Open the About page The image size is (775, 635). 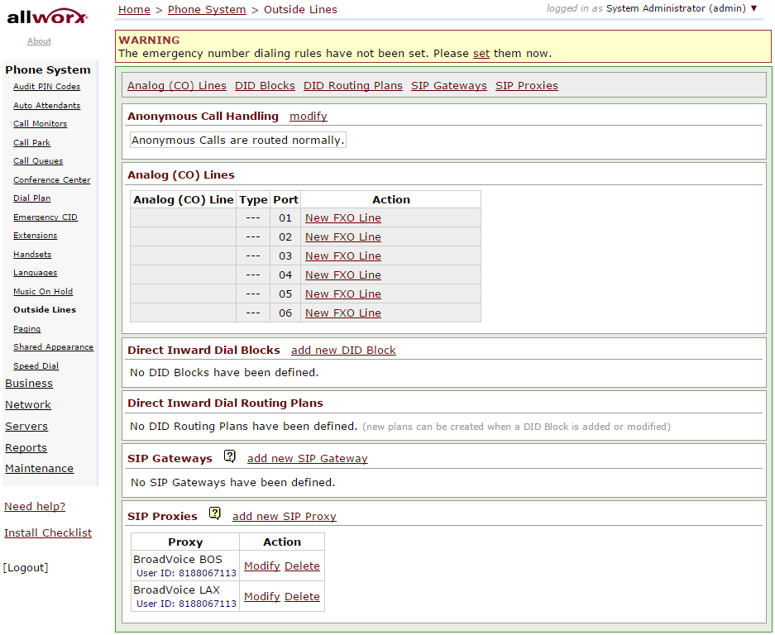(x=38, y=41)
